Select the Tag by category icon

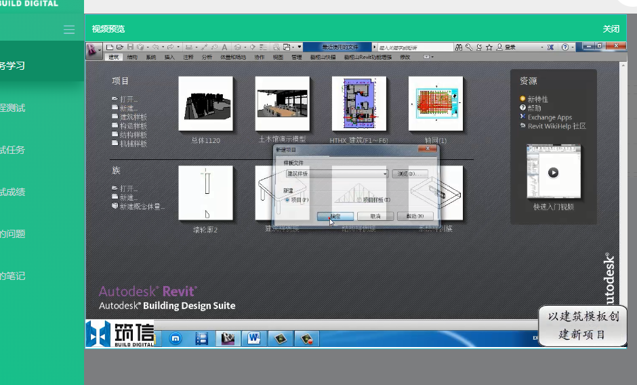point(215,47)
